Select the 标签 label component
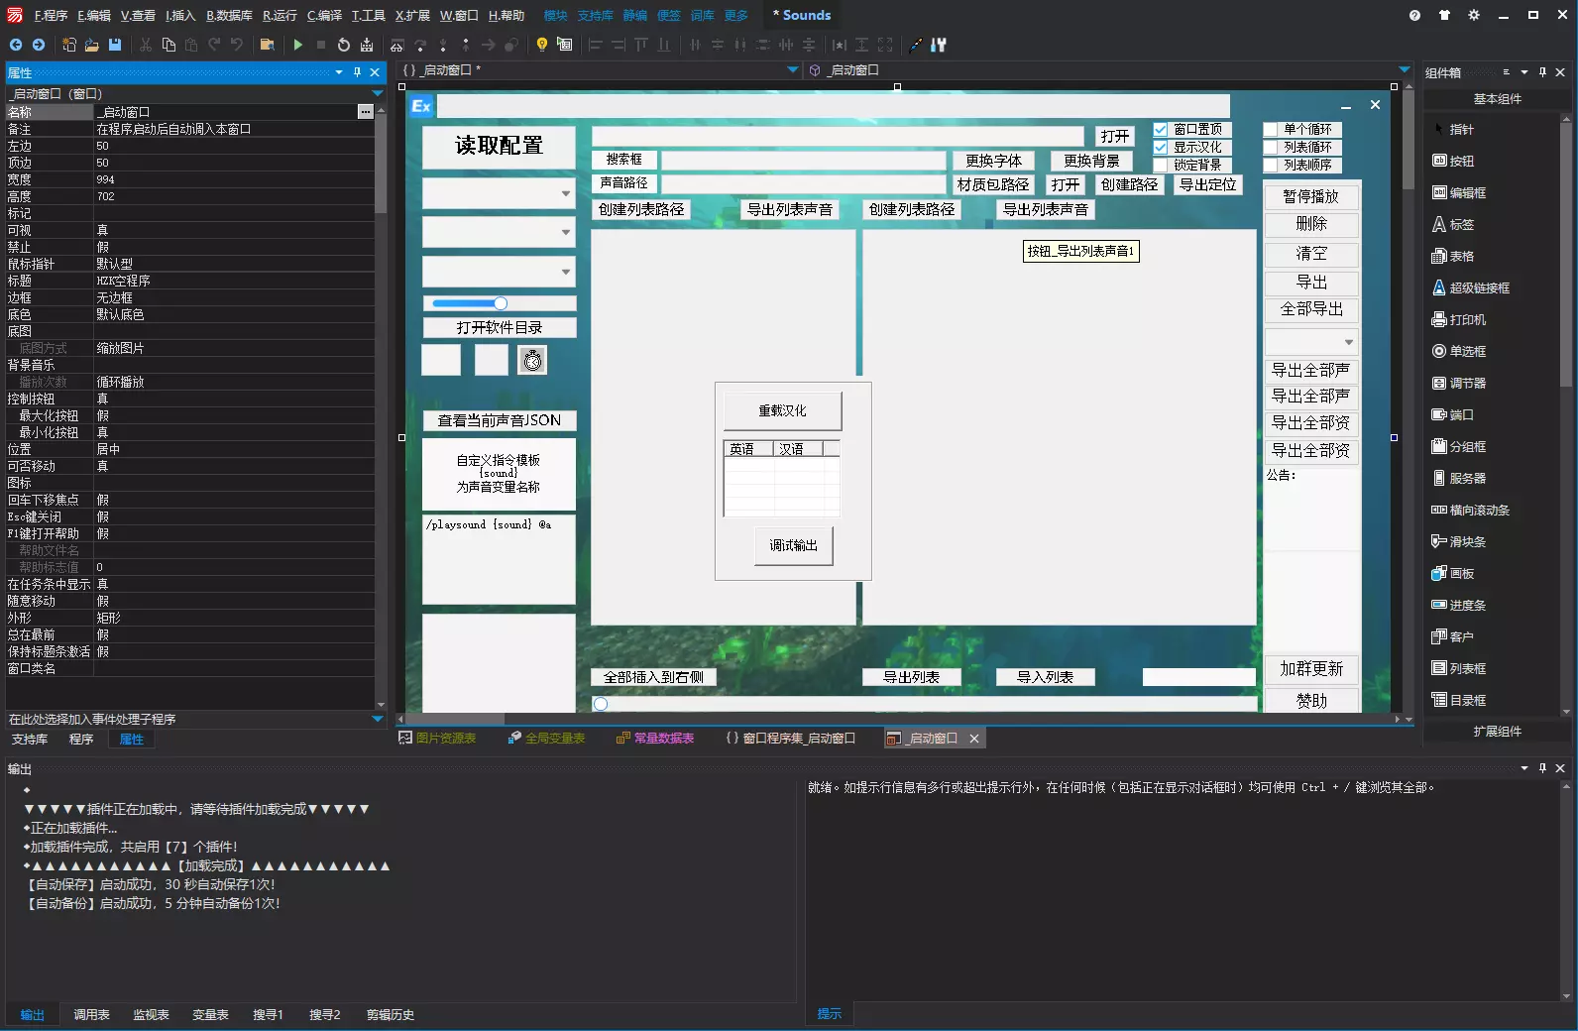1578x1031 pixels. pyautogui.click(x=1454, y=224)
